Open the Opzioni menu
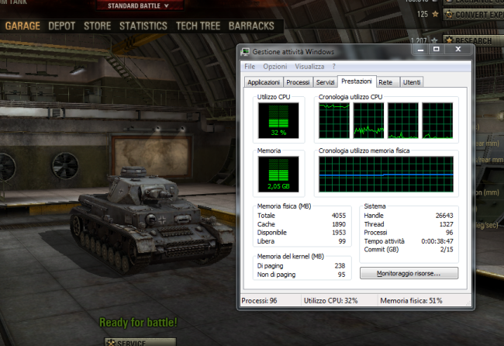 (274, 67)
